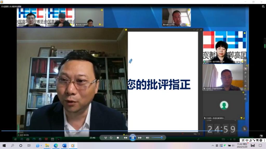This screenshot has height=149, width=266.
Task: Open the Windows Start menu
Action: pyautogui.click(x=4, y=146)
